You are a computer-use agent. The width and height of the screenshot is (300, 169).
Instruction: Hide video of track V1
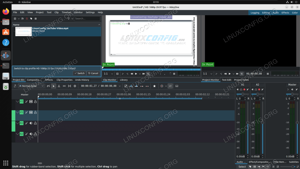click(31, 112)
